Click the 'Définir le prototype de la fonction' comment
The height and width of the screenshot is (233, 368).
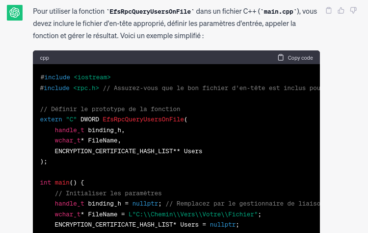tap(110, 109)
